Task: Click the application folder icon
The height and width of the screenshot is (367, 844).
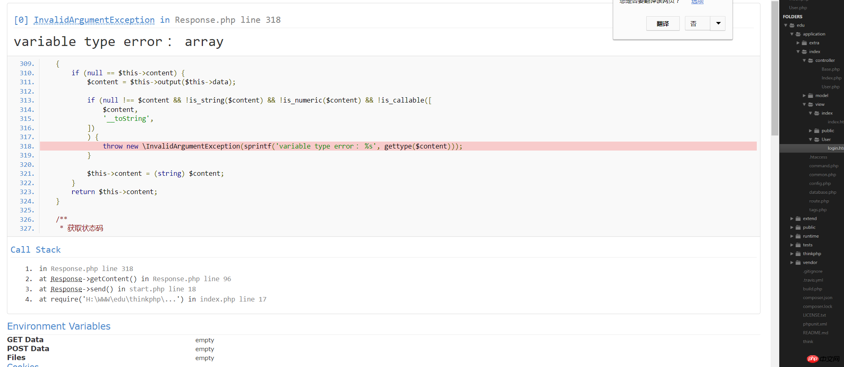Action: (x=798, y=34)
